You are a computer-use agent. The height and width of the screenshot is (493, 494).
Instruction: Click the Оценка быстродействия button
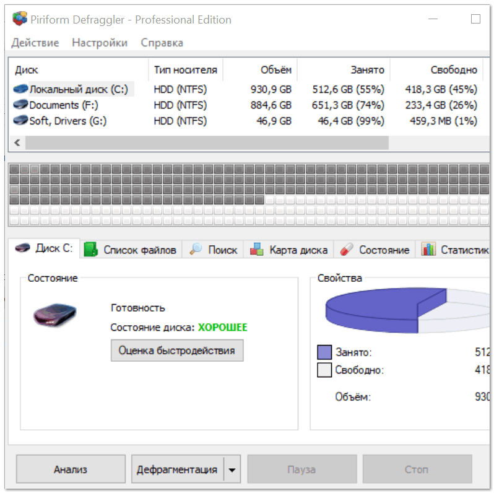[x=177, y=350]
